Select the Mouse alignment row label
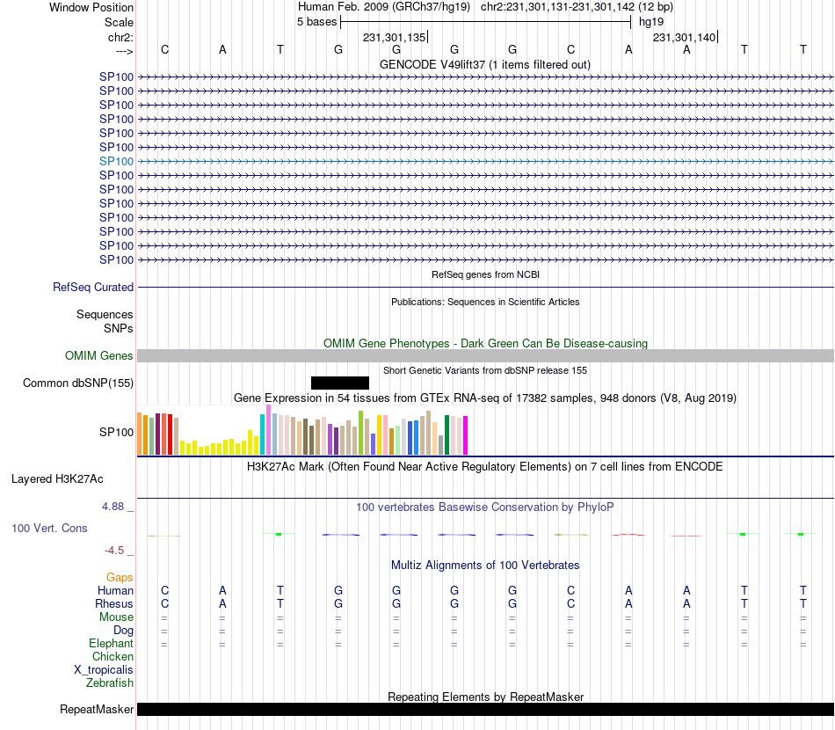The width and height of the screenshot is (835, 730). (116, 617)
